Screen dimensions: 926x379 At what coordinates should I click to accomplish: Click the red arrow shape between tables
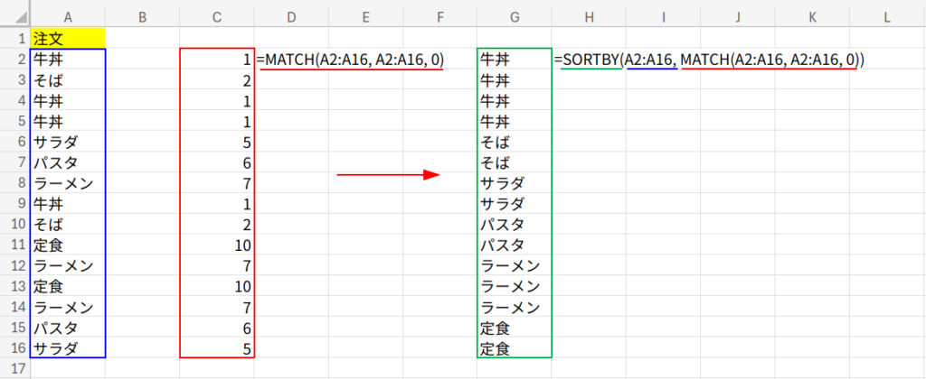pyautogui.click(x=387, y=175)
